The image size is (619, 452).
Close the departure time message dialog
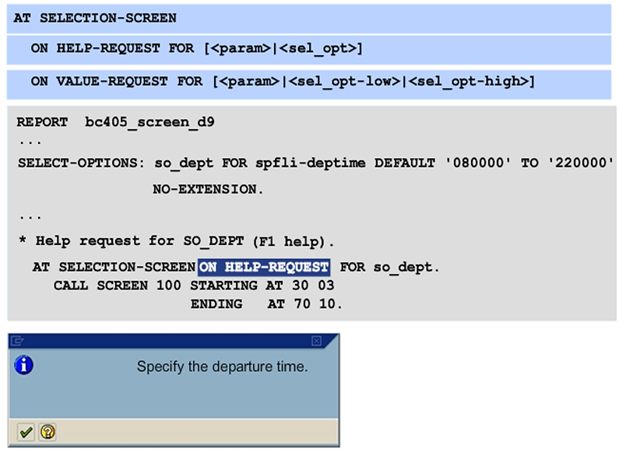pyautogui.click(x=316, y=341)
